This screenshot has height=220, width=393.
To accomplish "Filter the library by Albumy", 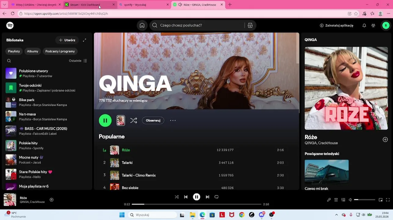I will click(33, 51).
